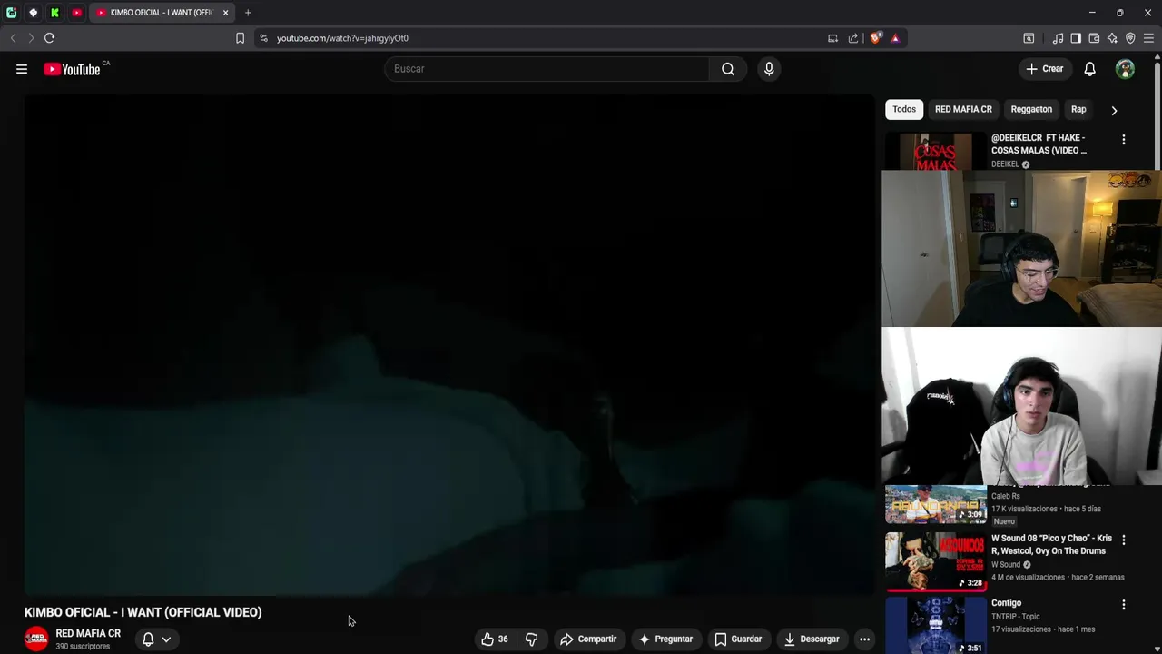Go back in the browser history
The height and width of the screenshot is (654, 1162).
[13, 38]
